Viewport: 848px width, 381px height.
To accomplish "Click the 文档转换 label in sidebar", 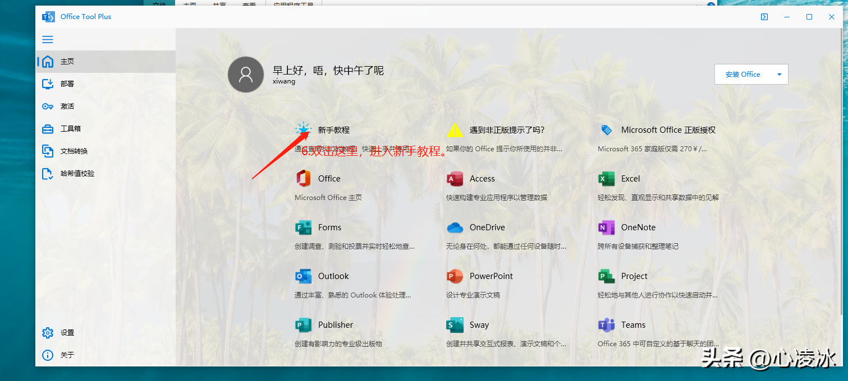I will pyautogui.click(x=74, y=151).
